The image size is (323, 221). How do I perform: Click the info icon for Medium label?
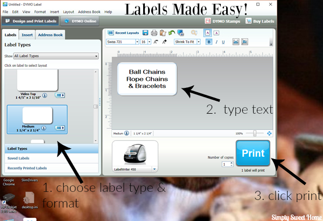[44, 128]
